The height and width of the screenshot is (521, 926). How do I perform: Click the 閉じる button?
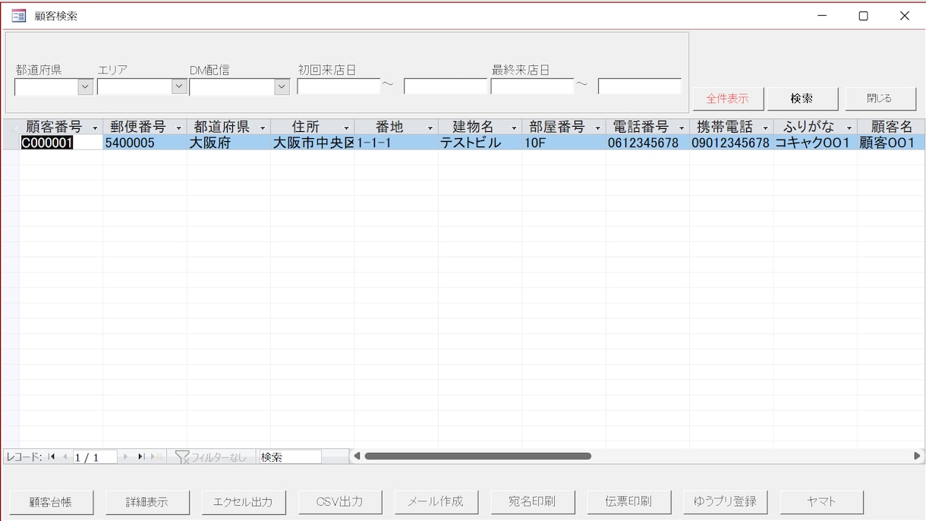tap(880, 99)
